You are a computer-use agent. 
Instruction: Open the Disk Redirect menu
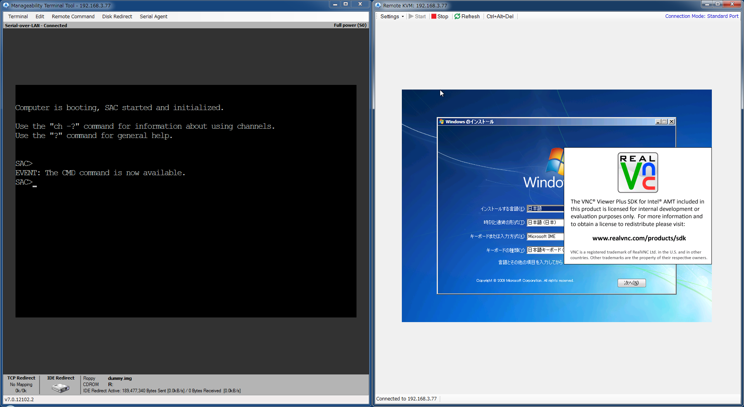pyautogui.click(x=117, y=16)
